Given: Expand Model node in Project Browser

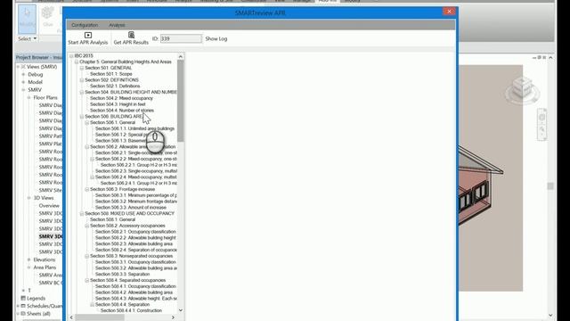Looking at the screenshot, I should point(24,82).
